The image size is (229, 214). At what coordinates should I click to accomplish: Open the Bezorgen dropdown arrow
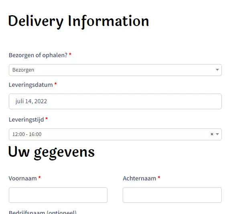click(x=217, y=70)
